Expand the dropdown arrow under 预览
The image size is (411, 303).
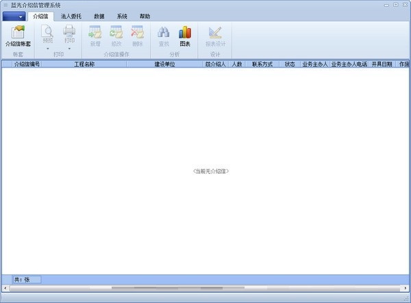coord(47,49)
